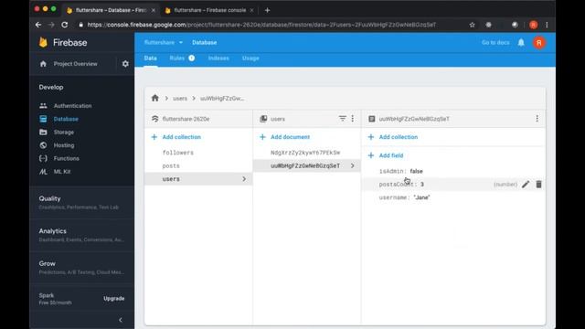Image resolution: width=585 pixels, height=329 pixels.
Task: Open notifications bell icon
Action: (521, 43)
